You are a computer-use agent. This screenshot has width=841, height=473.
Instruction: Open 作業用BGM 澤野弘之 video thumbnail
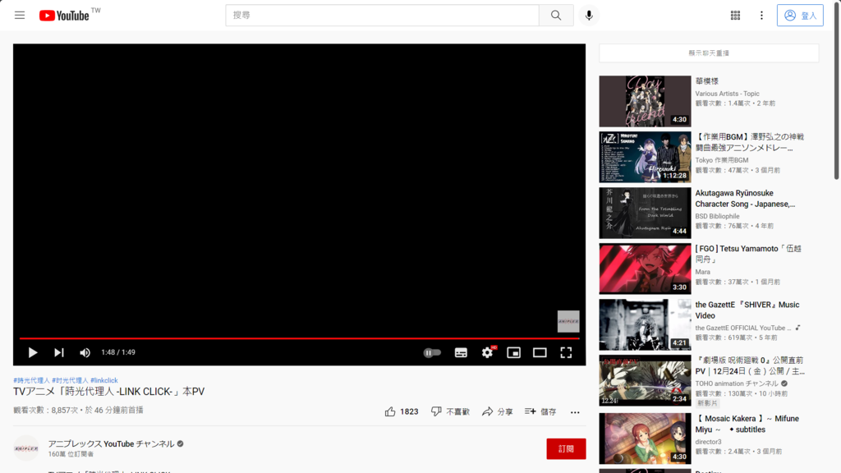click(646, 157)
